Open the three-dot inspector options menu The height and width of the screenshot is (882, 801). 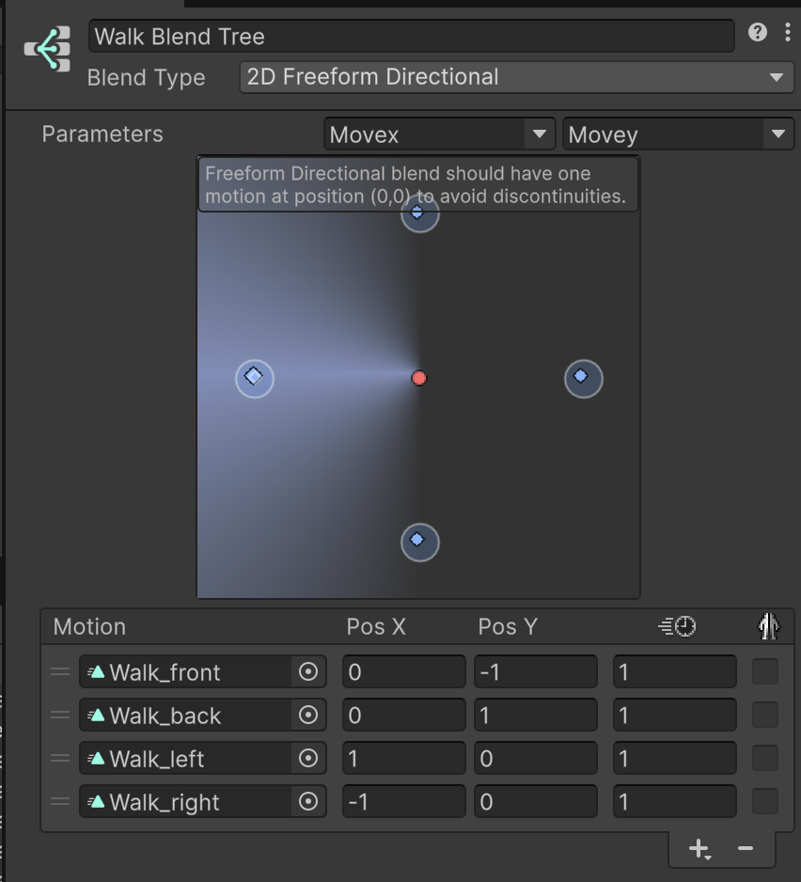[788, 33]
